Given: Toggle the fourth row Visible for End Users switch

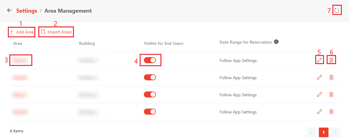Looking at the screenshot, I should point(150,112).
